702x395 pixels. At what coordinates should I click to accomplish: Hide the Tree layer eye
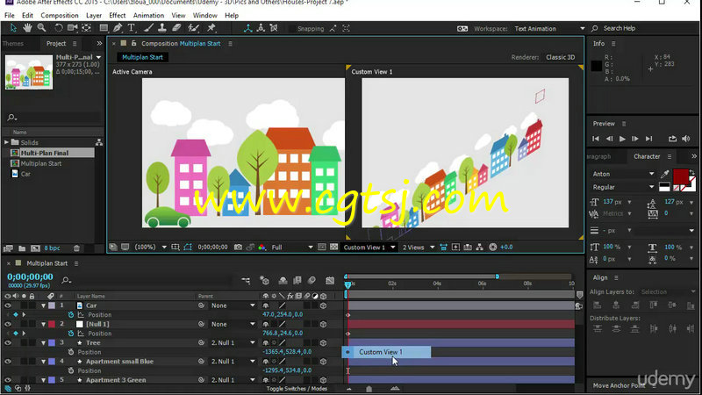[8, 342]
